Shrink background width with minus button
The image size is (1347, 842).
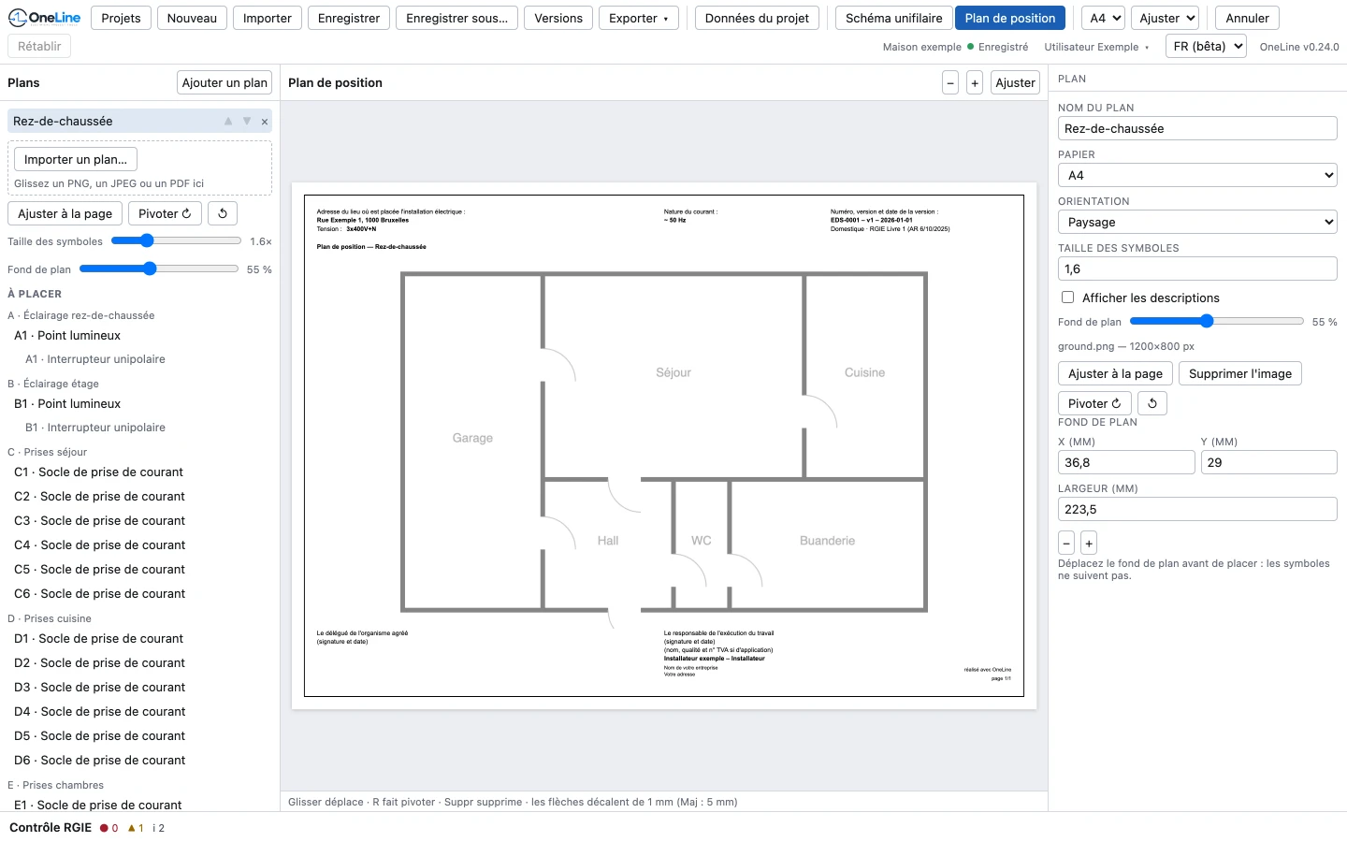click(x=1066, y=544)
